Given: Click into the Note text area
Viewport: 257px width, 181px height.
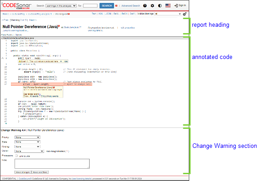Looking at the screenshot, I should [52, 164].
